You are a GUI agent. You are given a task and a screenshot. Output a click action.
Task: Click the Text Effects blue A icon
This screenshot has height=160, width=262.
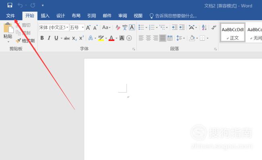pos(90,38)
